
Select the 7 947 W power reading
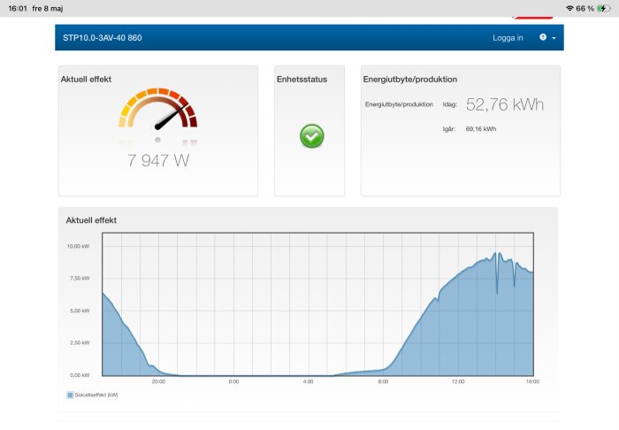pyautogui.click(x=158, y=160)
